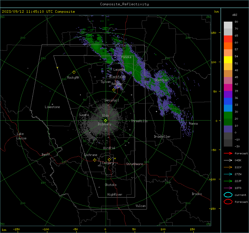249x233 pixels.
Task: Click the magenta 18TS arrow icon
Action: click(228, 188)
